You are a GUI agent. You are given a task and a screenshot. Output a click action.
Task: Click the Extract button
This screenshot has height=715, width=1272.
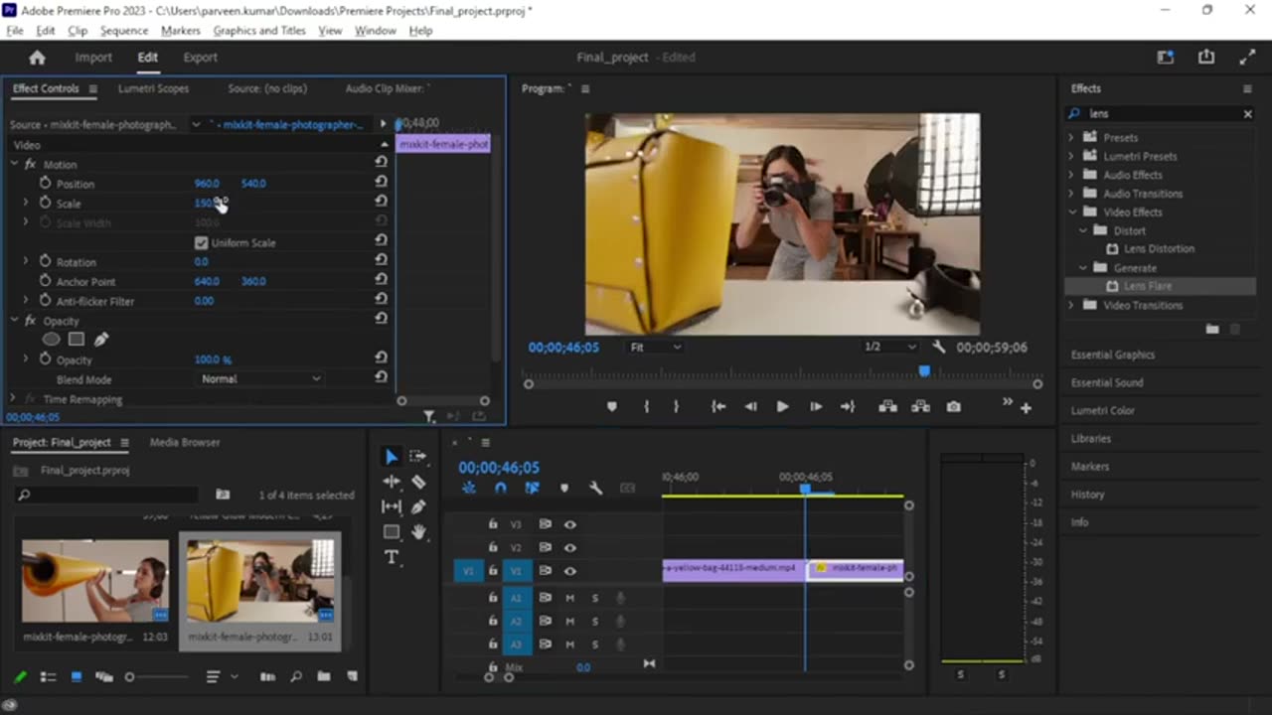tap(921, 406)
